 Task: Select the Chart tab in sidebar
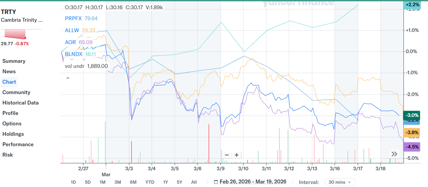point(9,82)
